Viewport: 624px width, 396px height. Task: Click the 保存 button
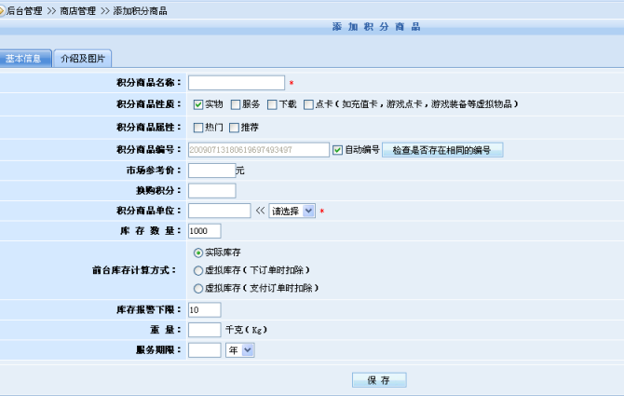point(379,380)
